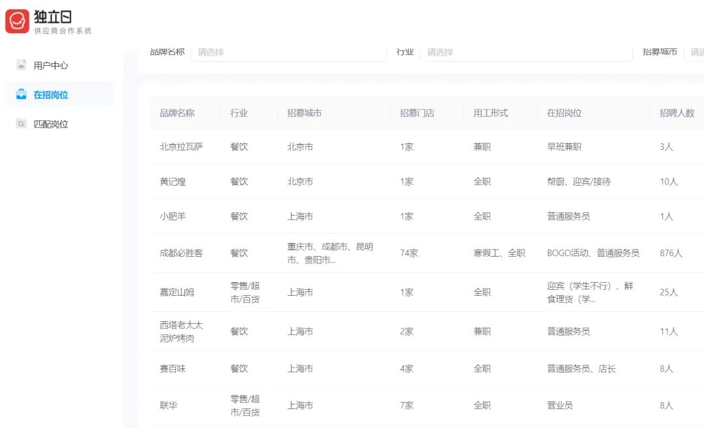
Task: Click the 7家 stores cell
Action: [x=407, y=406]
